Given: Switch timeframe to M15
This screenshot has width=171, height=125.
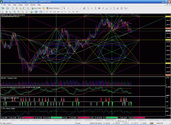Looking at the screenshot, I should (x=54, y=12).
